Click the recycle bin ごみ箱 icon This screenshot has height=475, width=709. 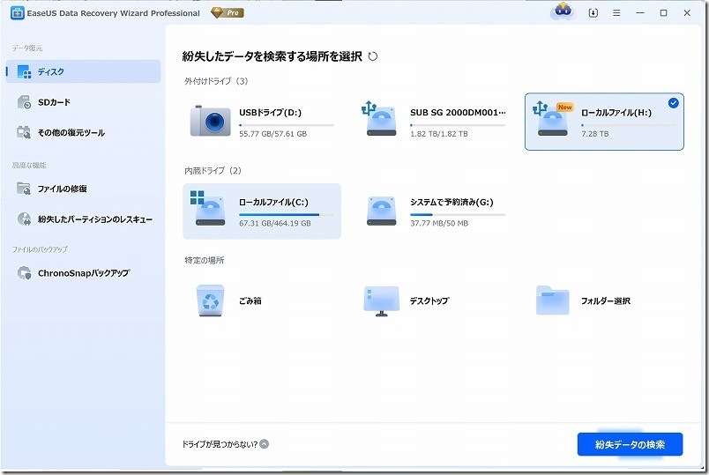(210, 301)
